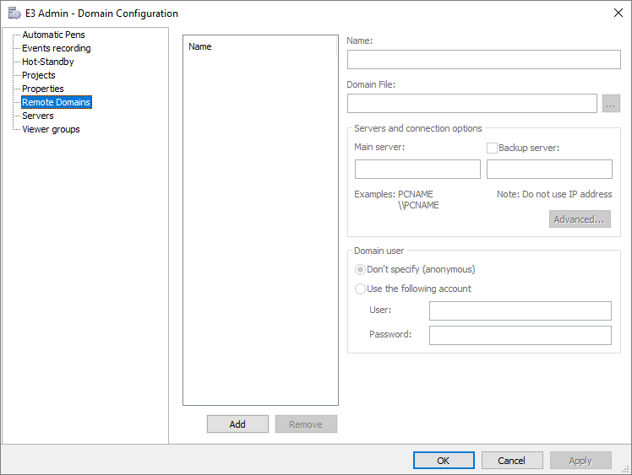The image size is (632, 475).
Task: Click the Add button
Action: coord(237,424)
